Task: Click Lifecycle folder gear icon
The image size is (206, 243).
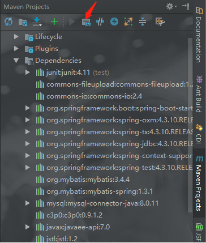Action: (29, 37)
